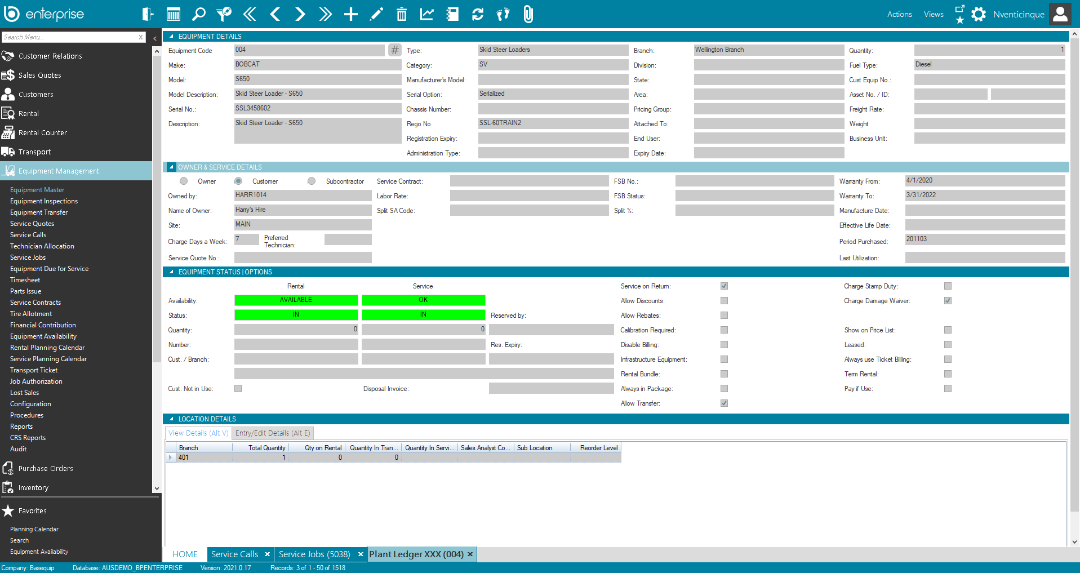
Task: Switch to the Service Jobs (5038) tab
Action: pyautogui.click(x=314, y=554)
